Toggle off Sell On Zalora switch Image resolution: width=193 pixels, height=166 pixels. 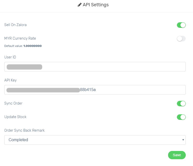tap(181, 25)
